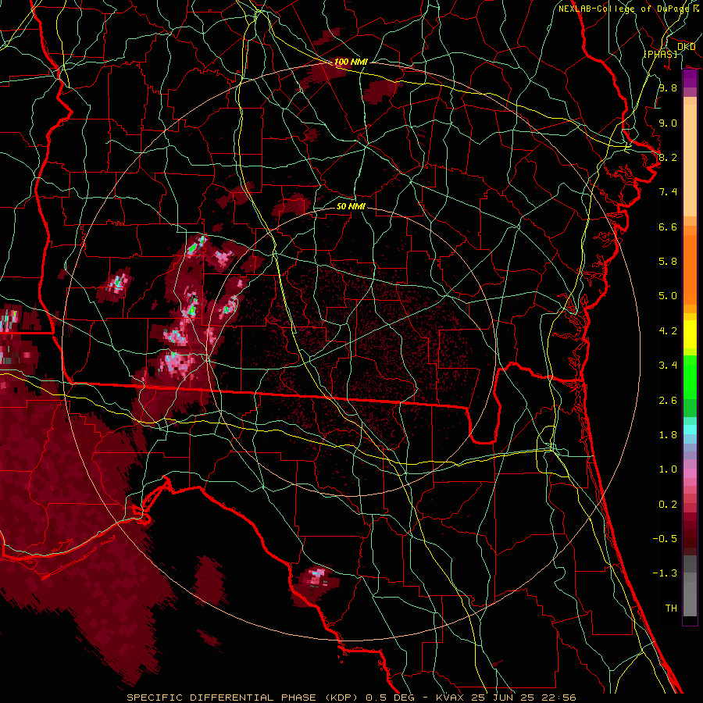The image size is (703, 703).
Task: Click the 0.2 scale value
Action: tap(668, 505)
